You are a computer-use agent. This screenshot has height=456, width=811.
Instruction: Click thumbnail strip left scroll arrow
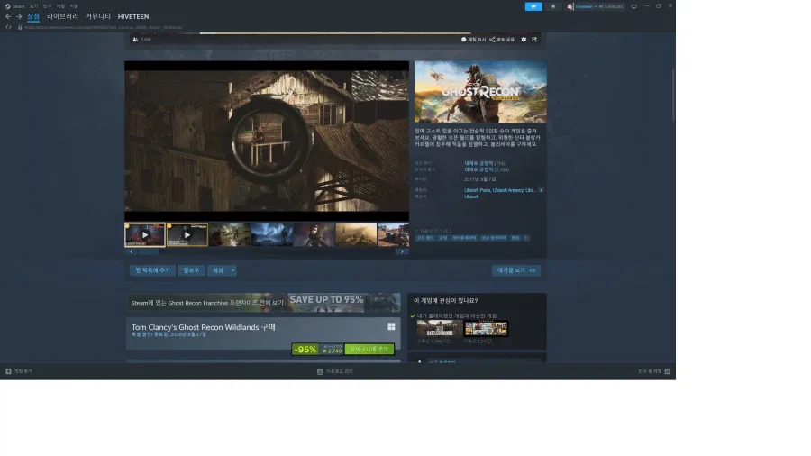(132, 251)
